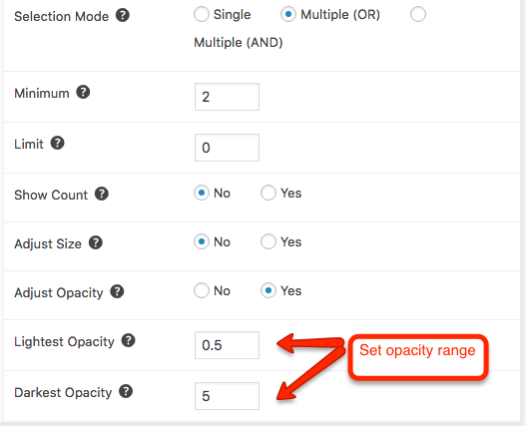Click the 'Single' option text
This screenshot has width=526, height=426.
(233, 15)
